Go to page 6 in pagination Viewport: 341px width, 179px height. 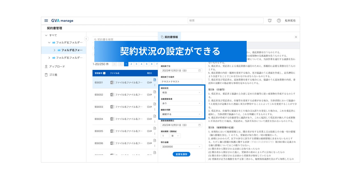[152, 64]
